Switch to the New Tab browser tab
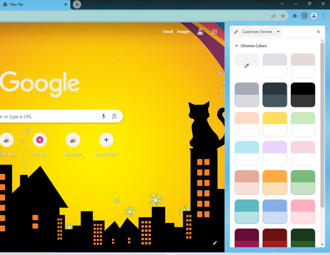Screen dimensions: 330x255 tap(33, 5)
